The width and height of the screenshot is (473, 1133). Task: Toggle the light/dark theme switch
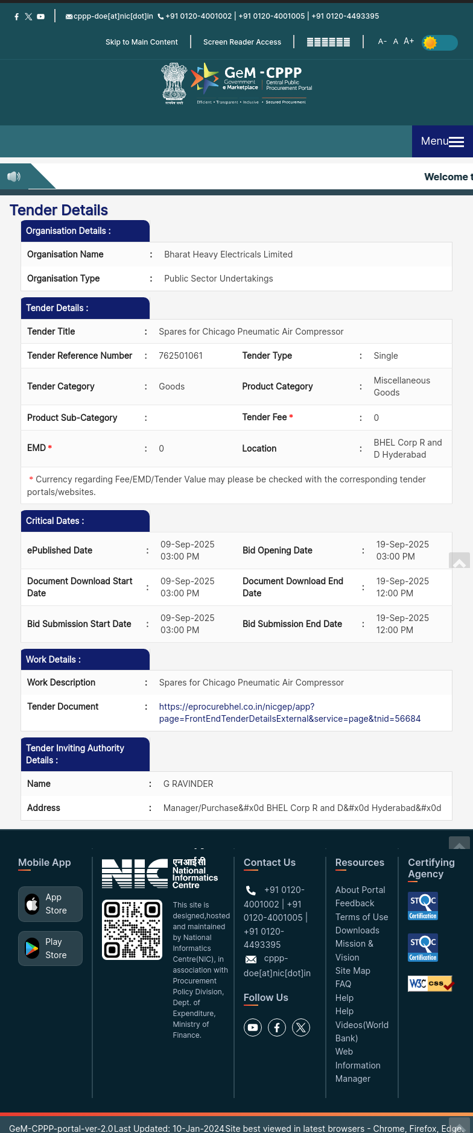[439, 43]
